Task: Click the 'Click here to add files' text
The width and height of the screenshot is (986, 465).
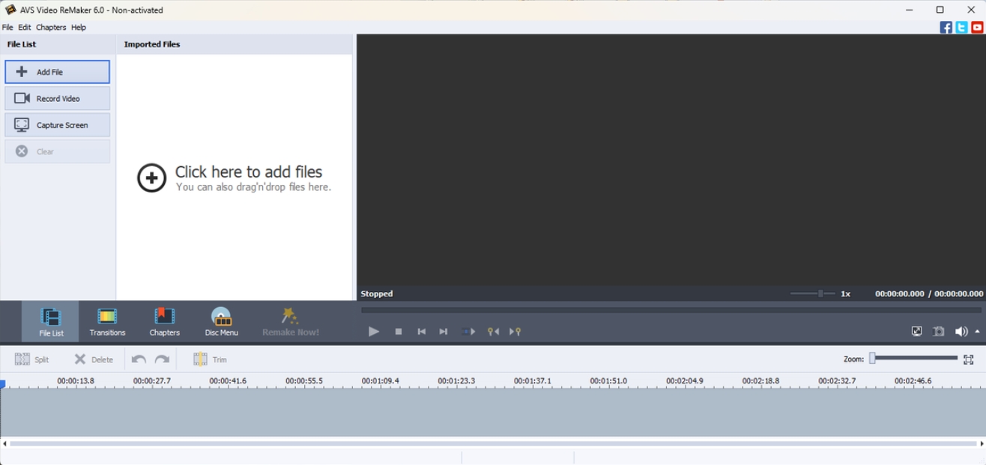Action: 249,171
